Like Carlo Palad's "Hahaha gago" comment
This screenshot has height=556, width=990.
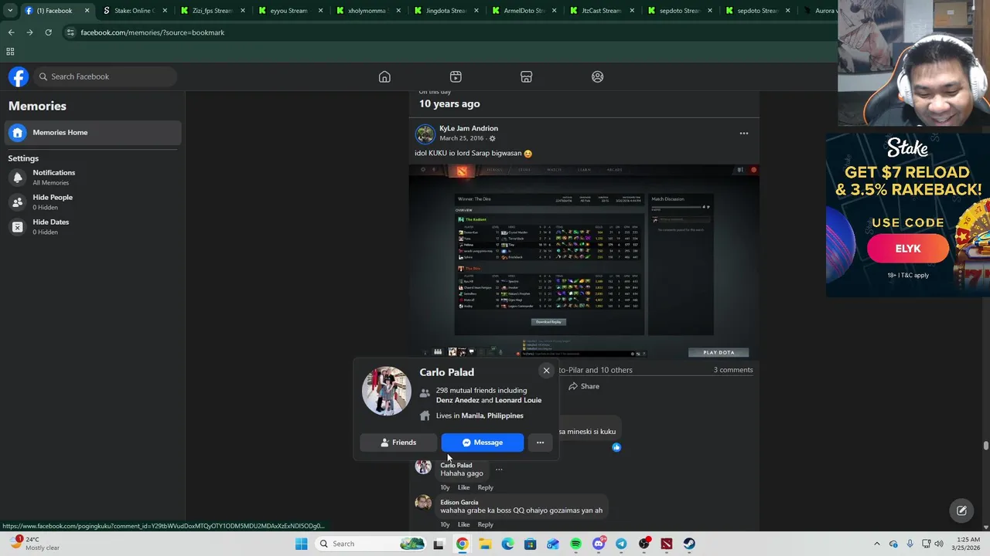(463, 487)
